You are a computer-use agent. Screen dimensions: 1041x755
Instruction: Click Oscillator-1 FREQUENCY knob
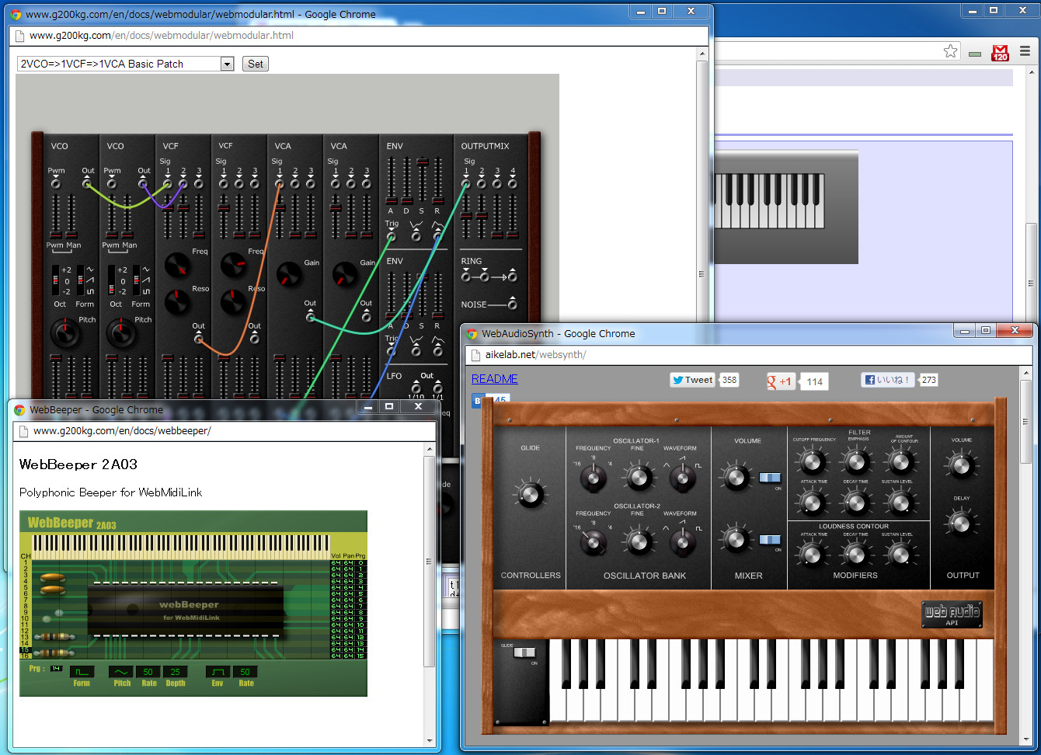(593, 477)
